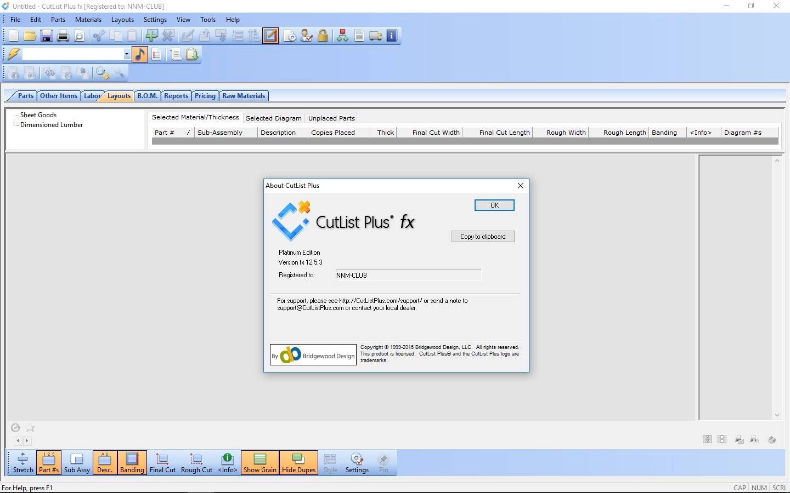This screenshot has width=790, height=493.
Task: Click the Bridgewood Design logo
Action: [x=313, y=355]
